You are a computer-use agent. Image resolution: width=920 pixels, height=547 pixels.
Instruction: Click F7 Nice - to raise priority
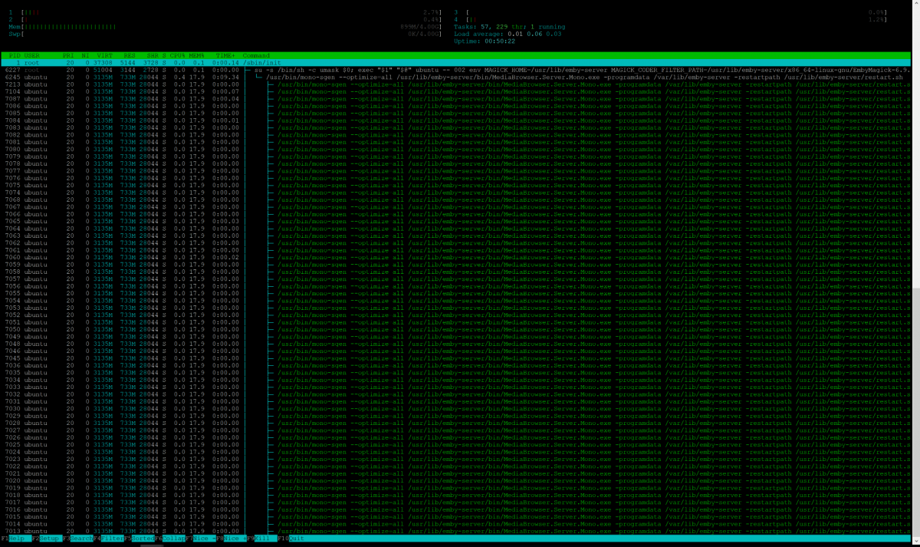pos(201,539)
